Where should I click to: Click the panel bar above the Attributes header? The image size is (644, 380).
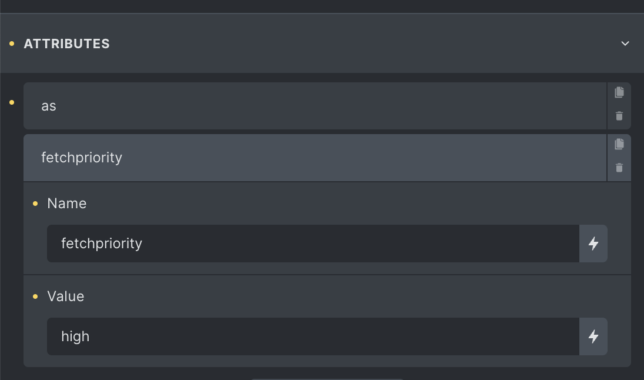point(322,6)
